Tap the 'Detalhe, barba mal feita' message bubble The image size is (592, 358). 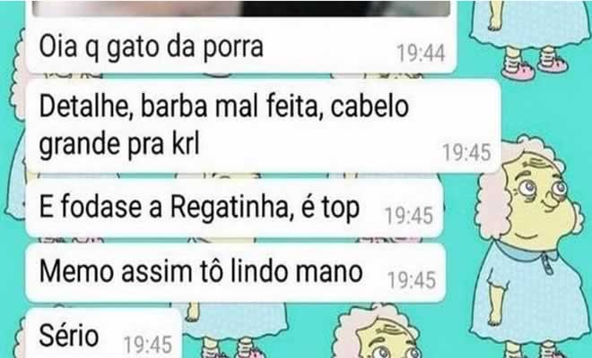tap(264, 126)
